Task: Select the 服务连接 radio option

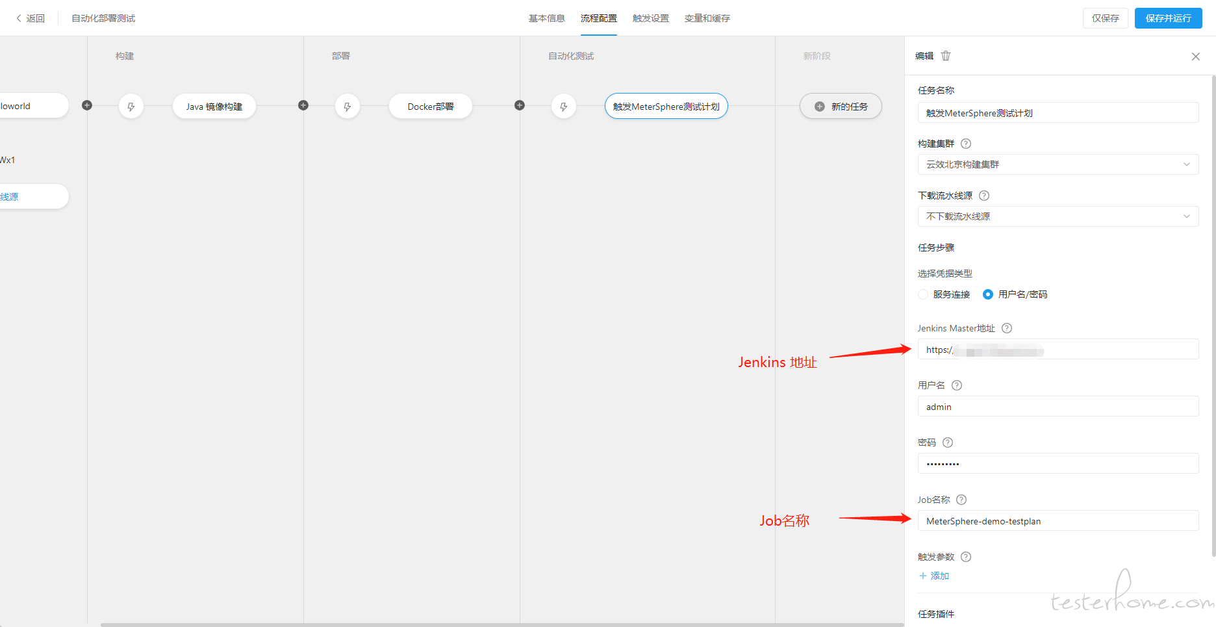Action: [923, 294]
